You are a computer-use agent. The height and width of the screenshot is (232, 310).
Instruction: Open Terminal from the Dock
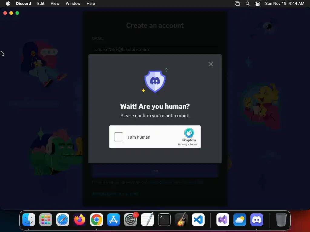(164, 220)
